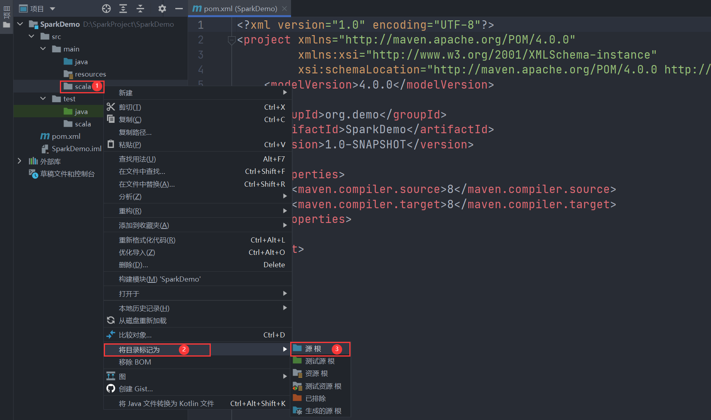Choose 从磁盘重新加载 menu item
711x420 pixels.
pos(198,320)
